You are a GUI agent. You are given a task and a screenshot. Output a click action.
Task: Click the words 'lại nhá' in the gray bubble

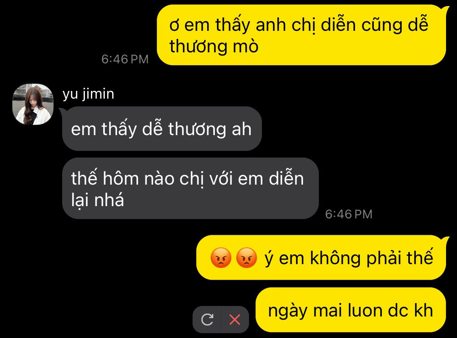[97, 200]
